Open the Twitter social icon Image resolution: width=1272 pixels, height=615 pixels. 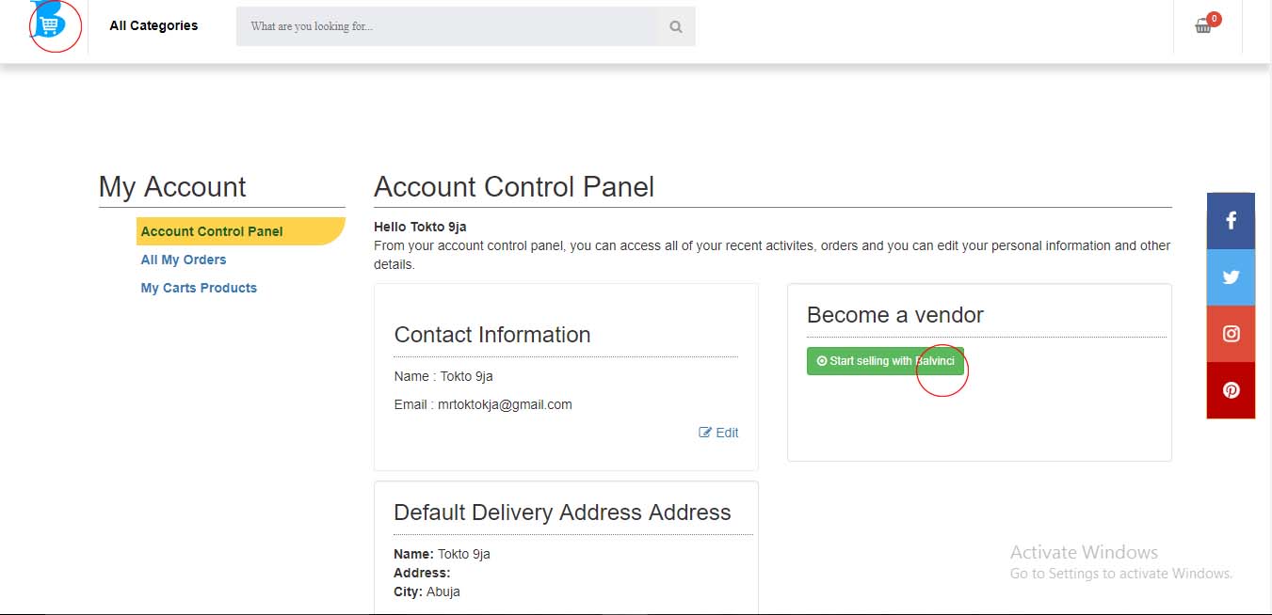1231,277
